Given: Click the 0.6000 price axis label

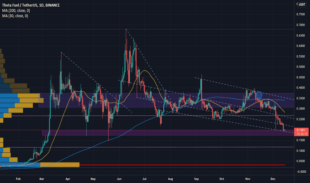Looking at the screenshot, I should point(300,46).
